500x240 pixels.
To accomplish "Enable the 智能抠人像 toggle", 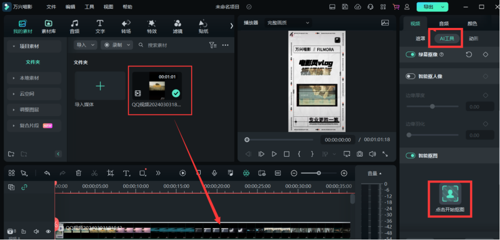I will (x=411, y=76).
